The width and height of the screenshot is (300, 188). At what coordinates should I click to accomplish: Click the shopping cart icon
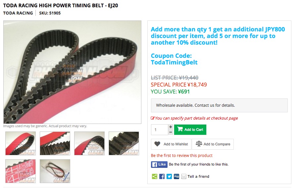(x=180, y=129)
